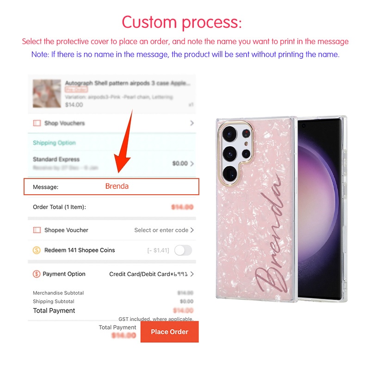Click the Payment Option dollar icon
Viewport: 370px width, 370px height.
(x=37, y=274)
